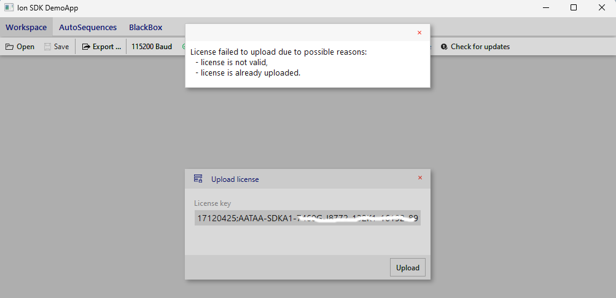Click the Check for updates icon
Image resolution: width=616 pixels, height=298 pixels.
[x=444, y=47]
